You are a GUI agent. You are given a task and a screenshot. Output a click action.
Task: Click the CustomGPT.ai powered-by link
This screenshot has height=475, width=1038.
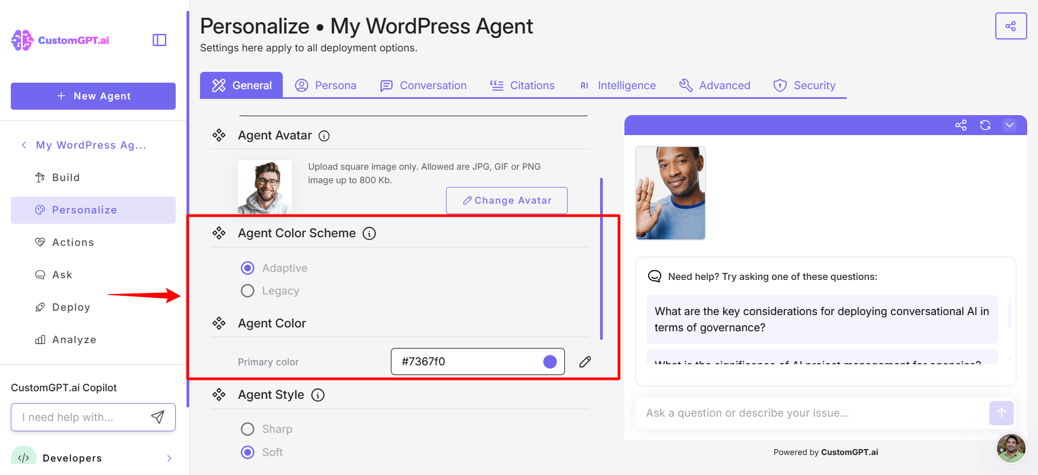tap(849, 452)
